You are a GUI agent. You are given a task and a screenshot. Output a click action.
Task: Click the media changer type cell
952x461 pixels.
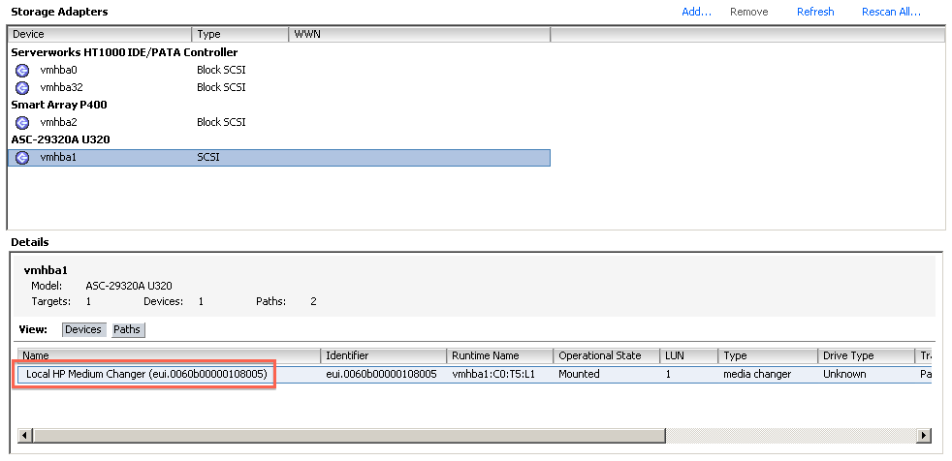(757, 375)
